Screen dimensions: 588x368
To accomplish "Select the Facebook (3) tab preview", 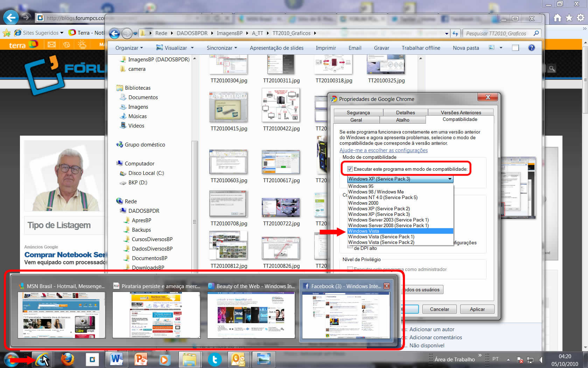I will [x=346, y=311].
